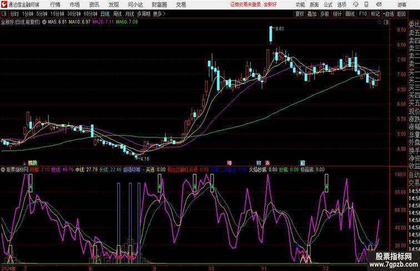Viewport: 420px width, 271px height.
Task: Open the 市场 menu
Action: click(74, 4)
